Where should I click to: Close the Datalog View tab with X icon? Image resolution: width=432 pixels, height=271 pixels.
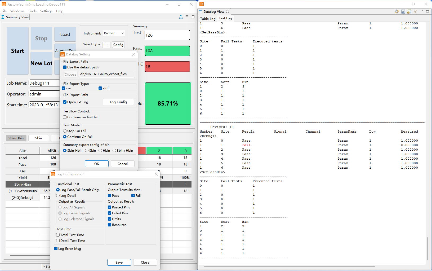click(x=228, y=11)
